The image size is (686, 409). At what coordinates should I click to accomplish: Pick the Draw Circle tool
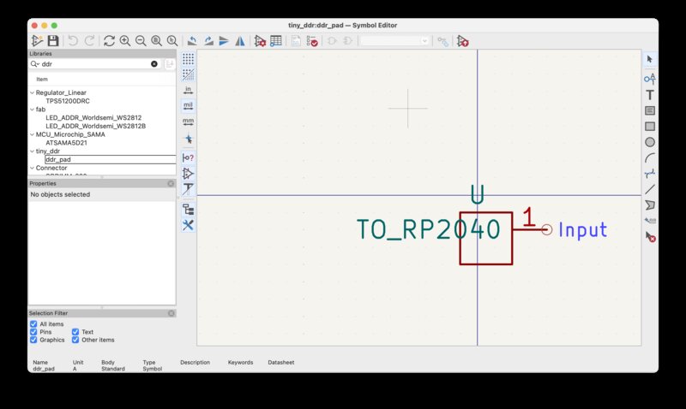click(x=649, y=142)
